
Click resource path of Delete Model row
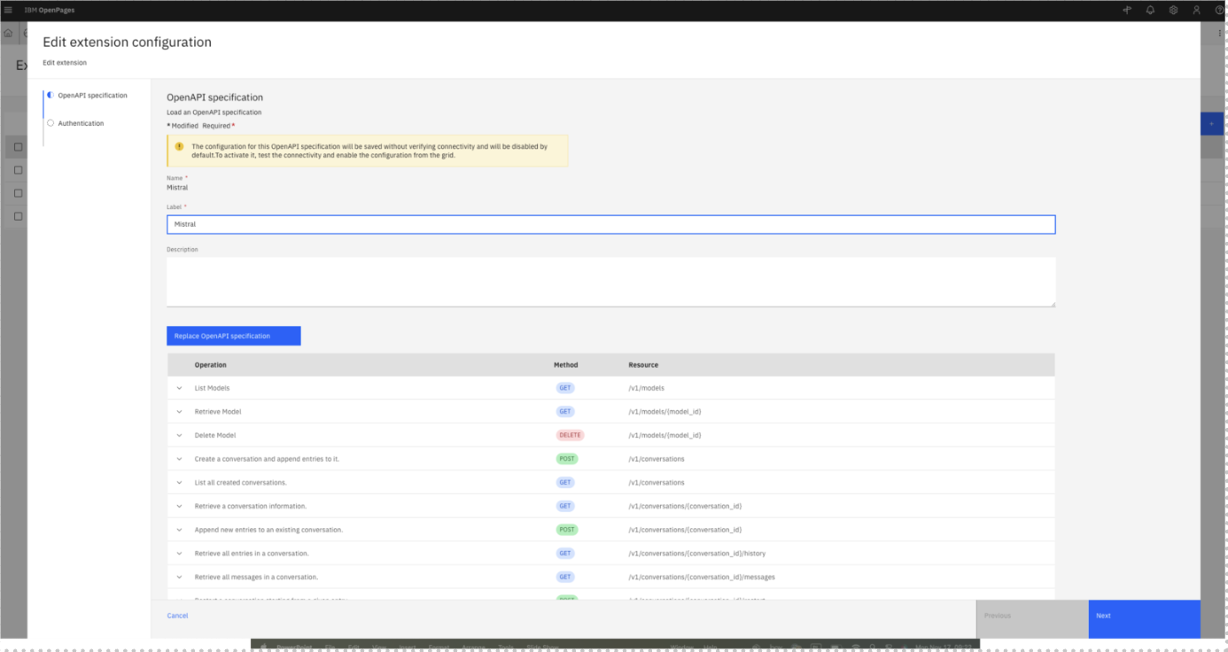coord(665,435)
